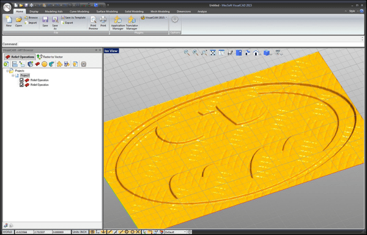Screen dimensions: 367x235
Task: Click the red Relief Operation icon in the ART toolbar
Action: pos(37,64)
